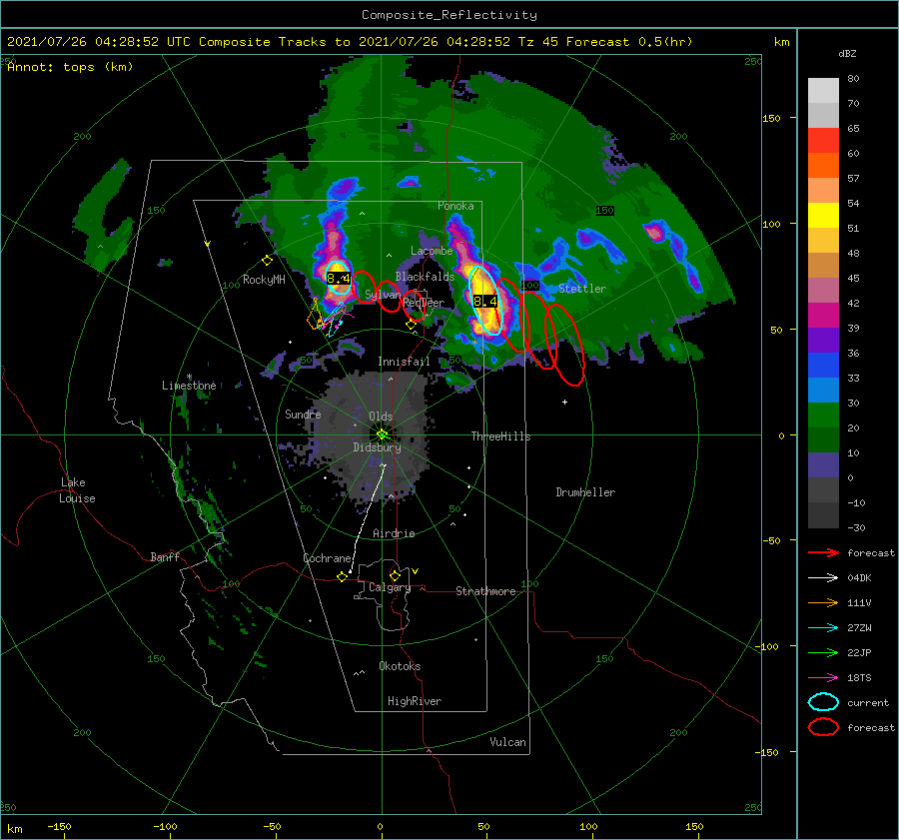Click the Innisfail map label
This screenshot has width=899, height=840.
[404, 362]
